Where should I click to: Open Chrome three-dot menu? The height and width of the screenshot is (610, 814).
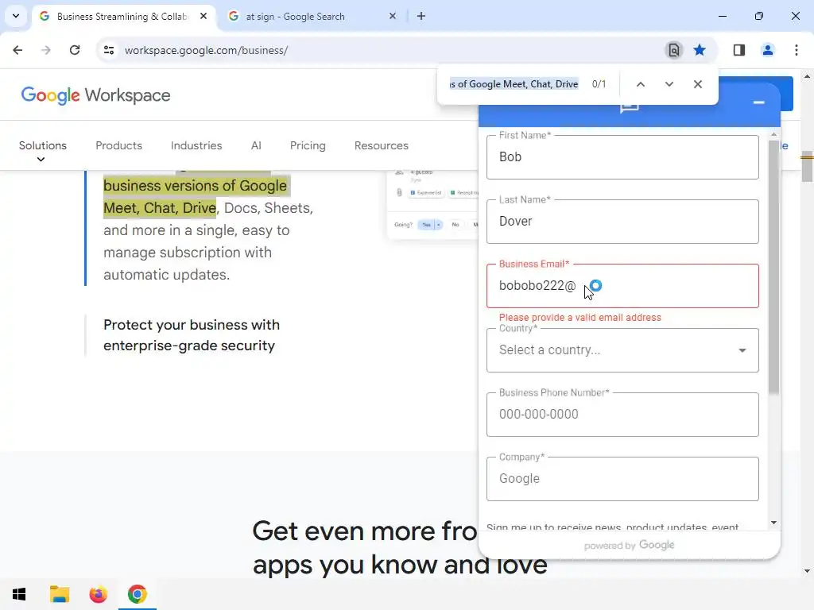point(797,50)
